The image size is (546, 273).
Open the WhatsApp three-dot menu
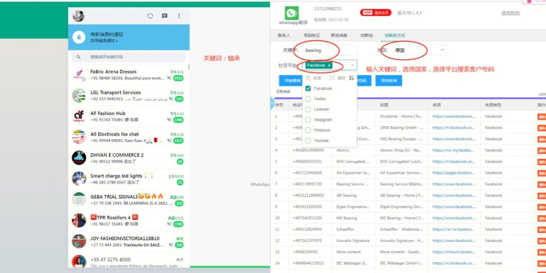(x=179, y=16)
